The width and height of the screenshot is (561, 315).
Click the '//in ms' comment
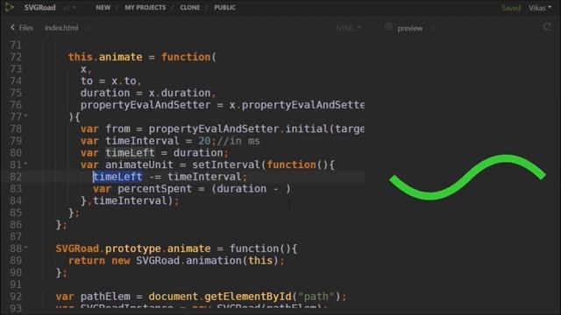tap(238, 141)
